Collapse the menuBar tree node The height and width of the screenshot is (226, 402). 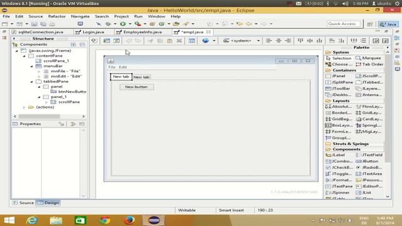31,66
